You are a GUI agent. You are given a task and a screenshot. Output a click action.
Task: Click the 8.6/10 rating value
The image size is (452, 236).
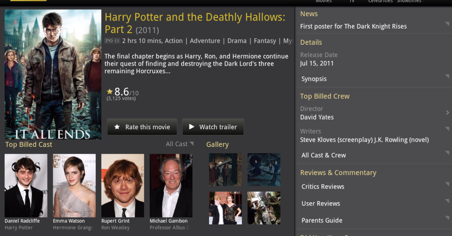coord(127,92)
